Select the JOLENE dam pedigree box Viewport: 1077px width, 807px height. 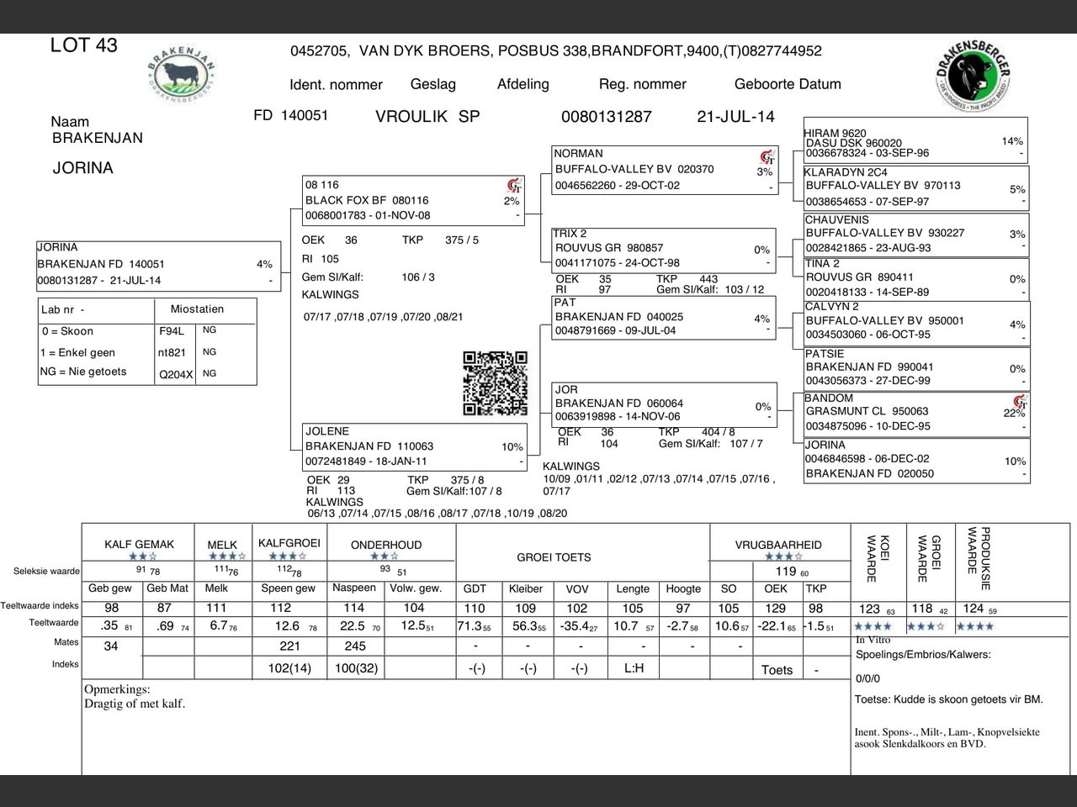pyautogui.click(x=415, y=447)
